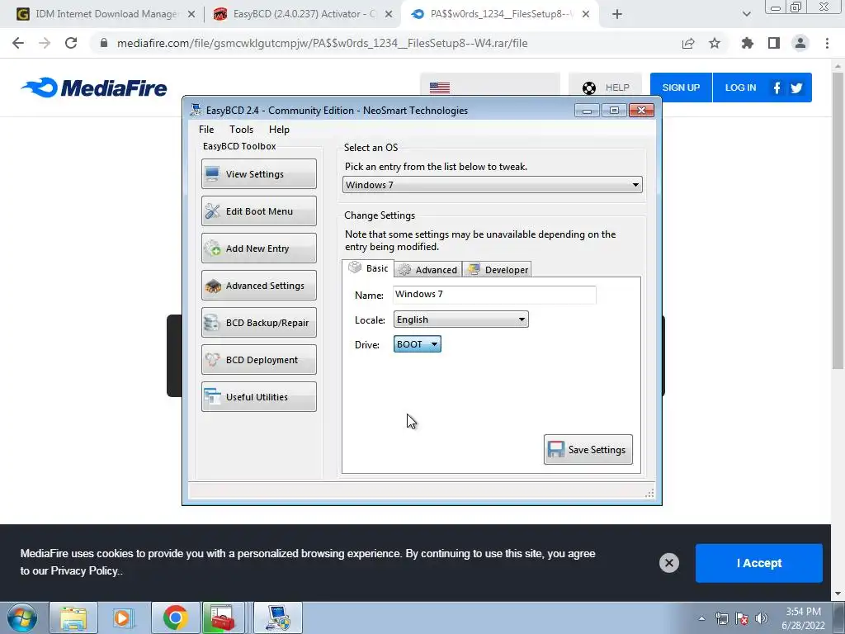845x634 pixels.
Task: Click the MediaFire HELP link
Action: (606, 88)
